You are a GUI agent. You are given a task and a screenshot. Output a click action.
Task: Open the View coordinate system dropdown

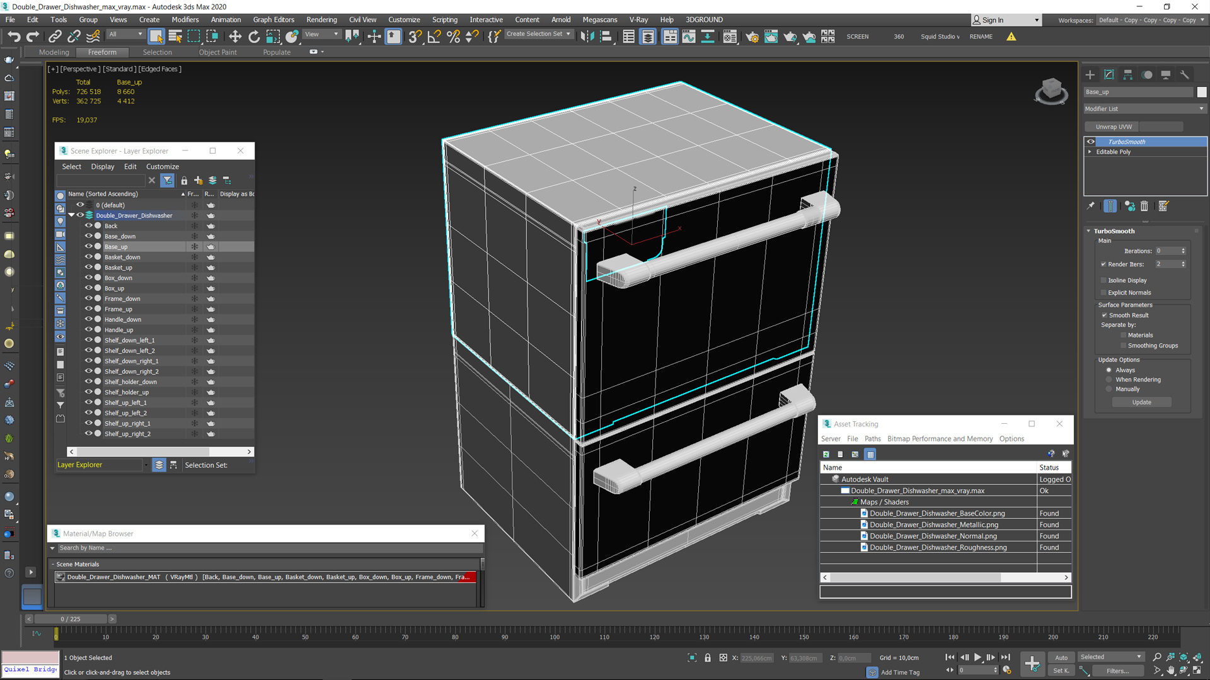point(321,34)
